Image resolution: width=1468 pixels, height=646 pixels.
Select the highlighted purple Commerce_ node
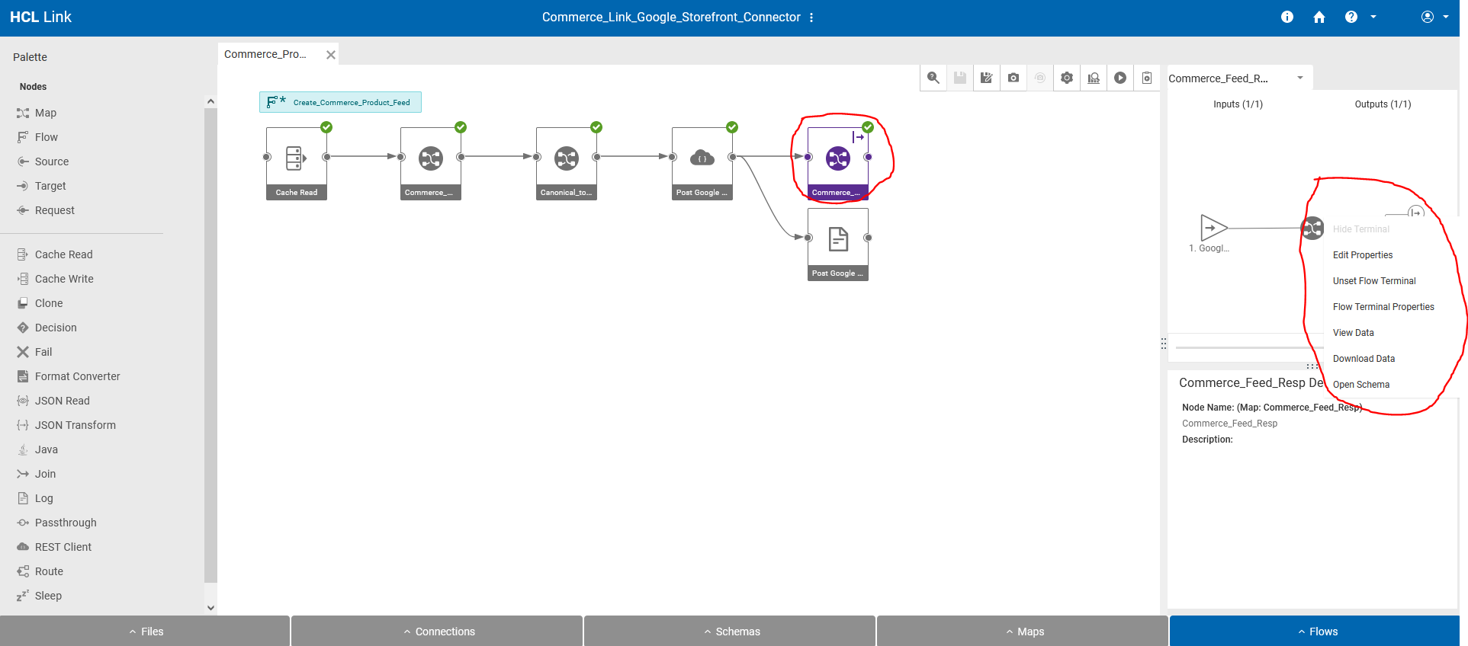coord(838,163)
